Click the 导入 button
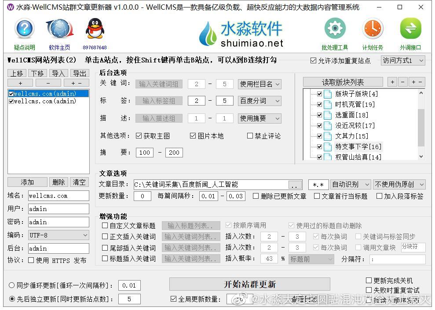This screenshot has height=310, width=435. coord(58,73)
